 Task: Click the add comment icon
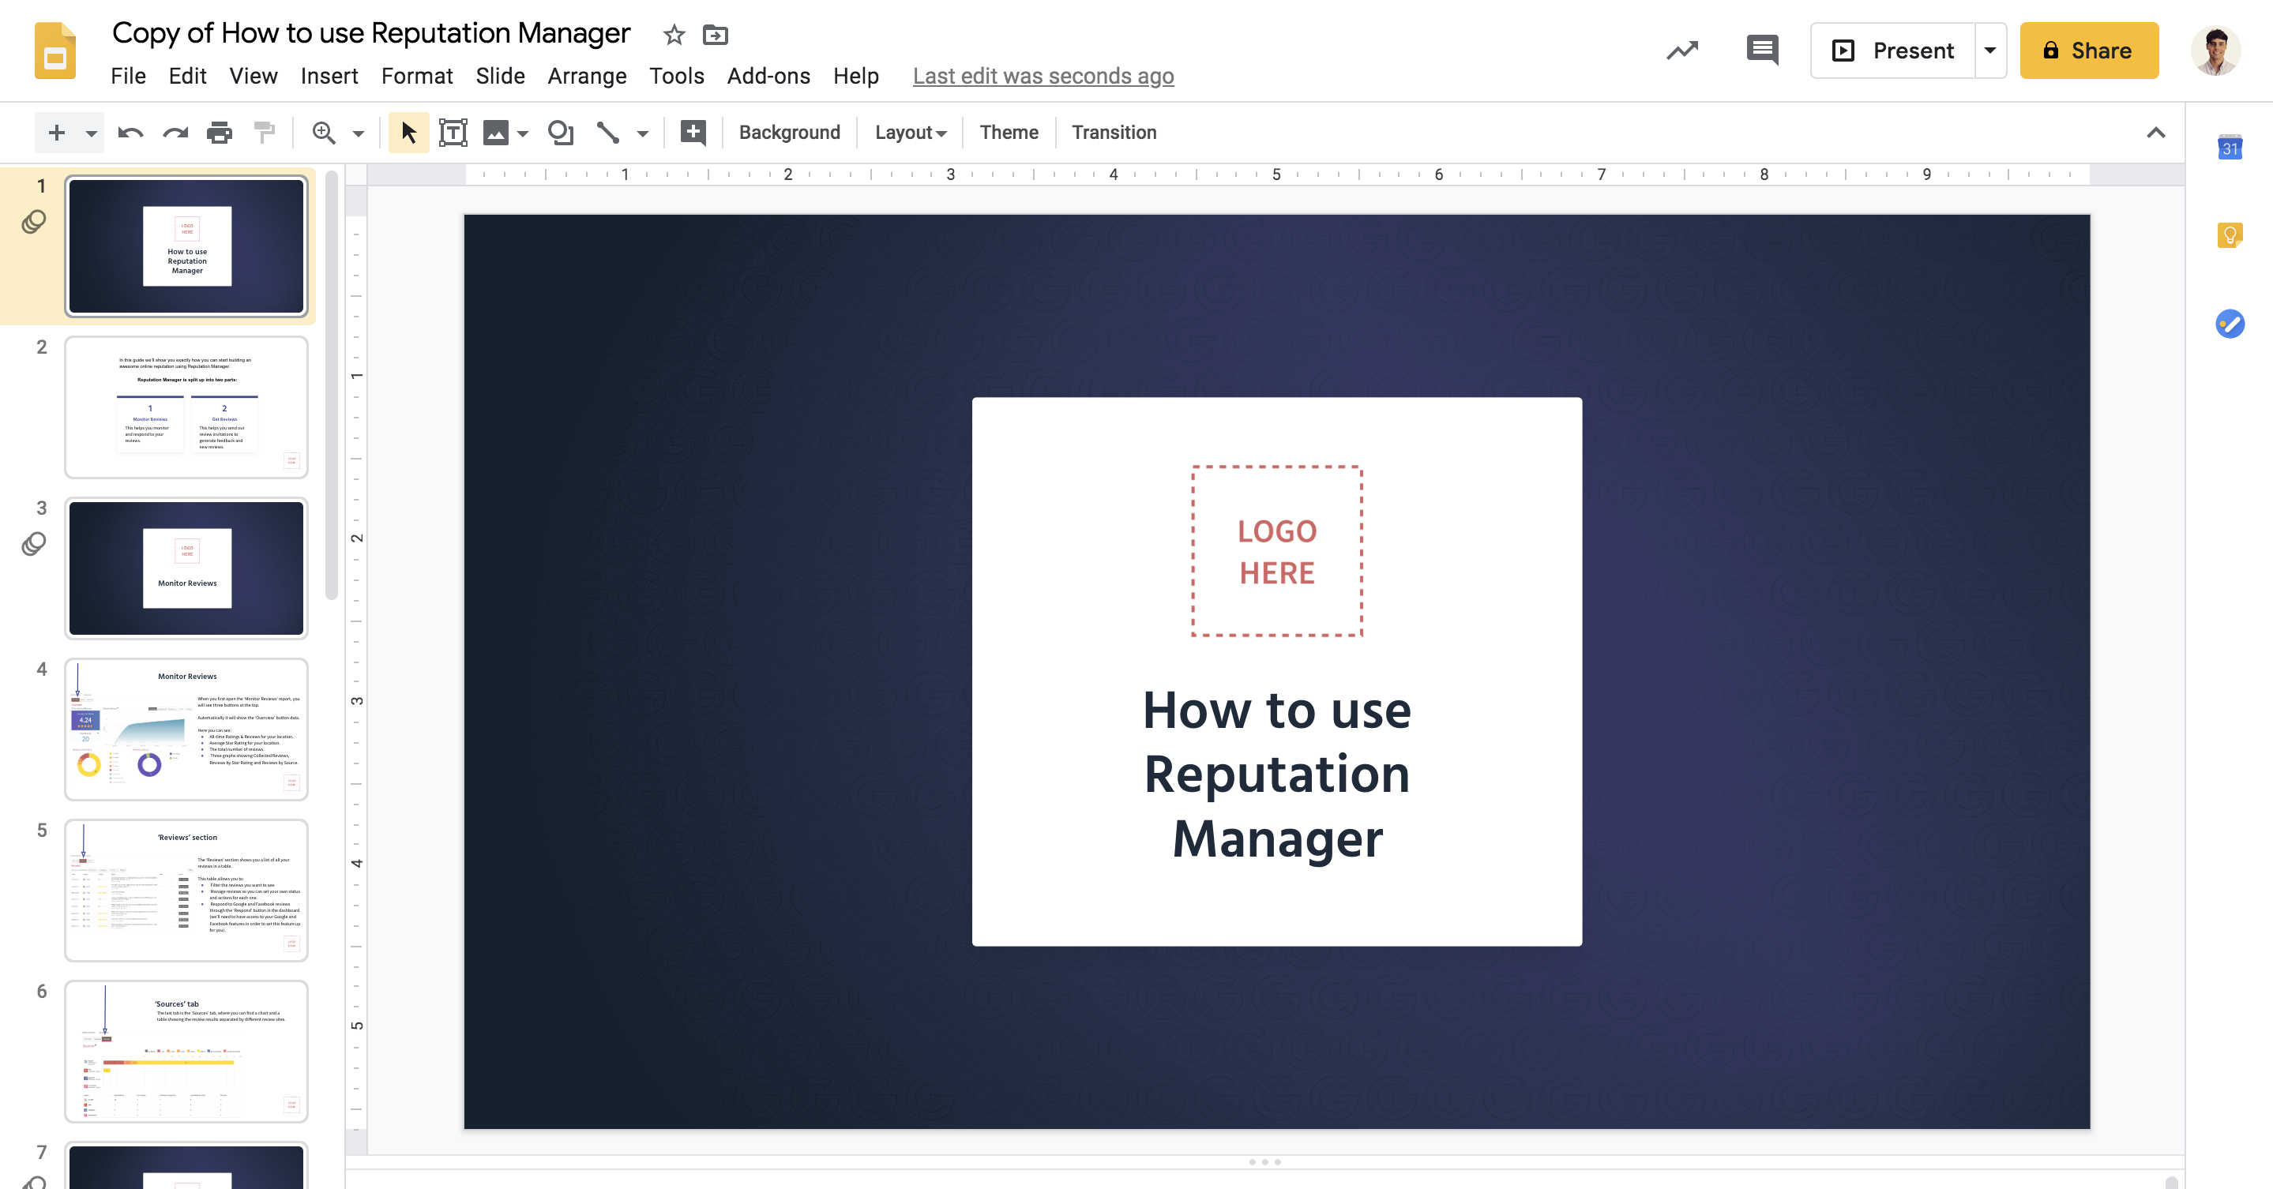[x=693, y=133]
